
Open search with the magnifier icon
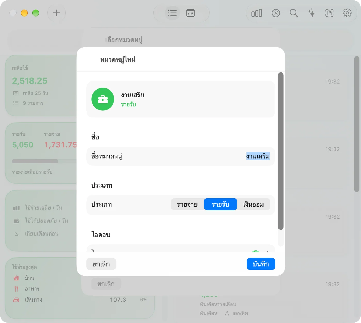click(x=294, y=13)
